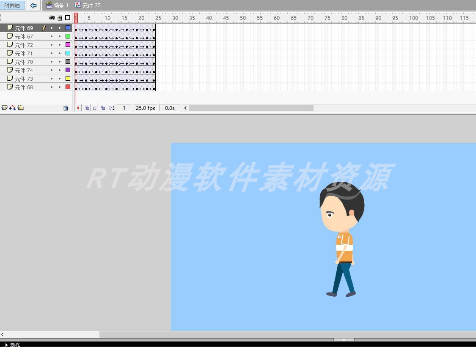Viewport: 476px width, 347px height.
Task: Enable onion skin in timeline
Action: (87, 108)
